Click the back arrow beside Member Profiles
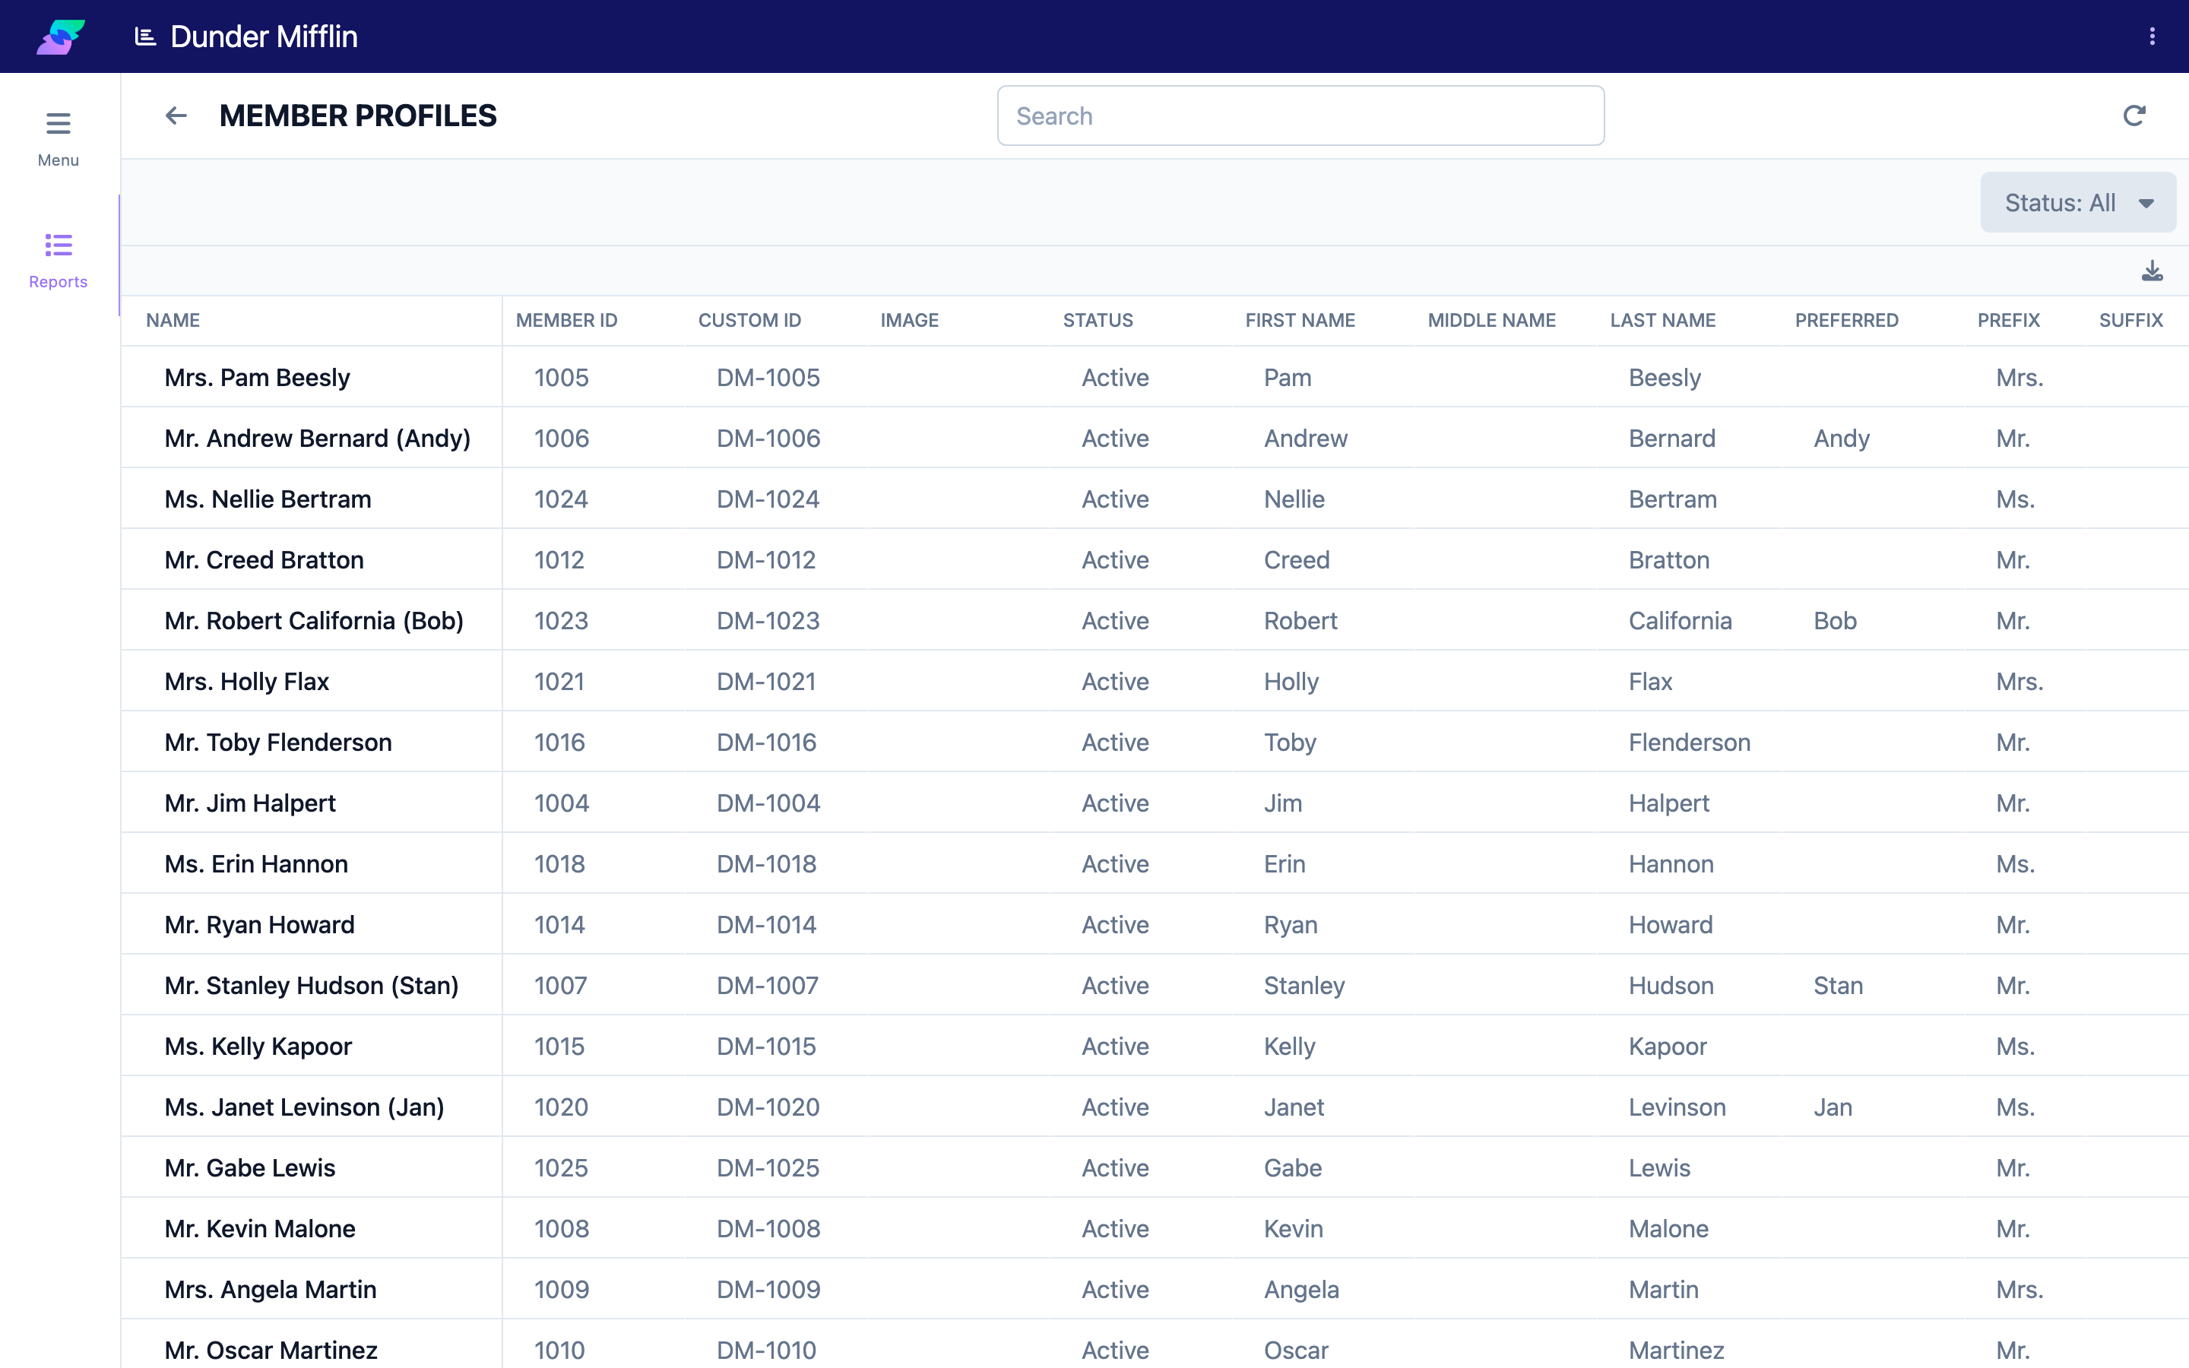 point(176,116)
